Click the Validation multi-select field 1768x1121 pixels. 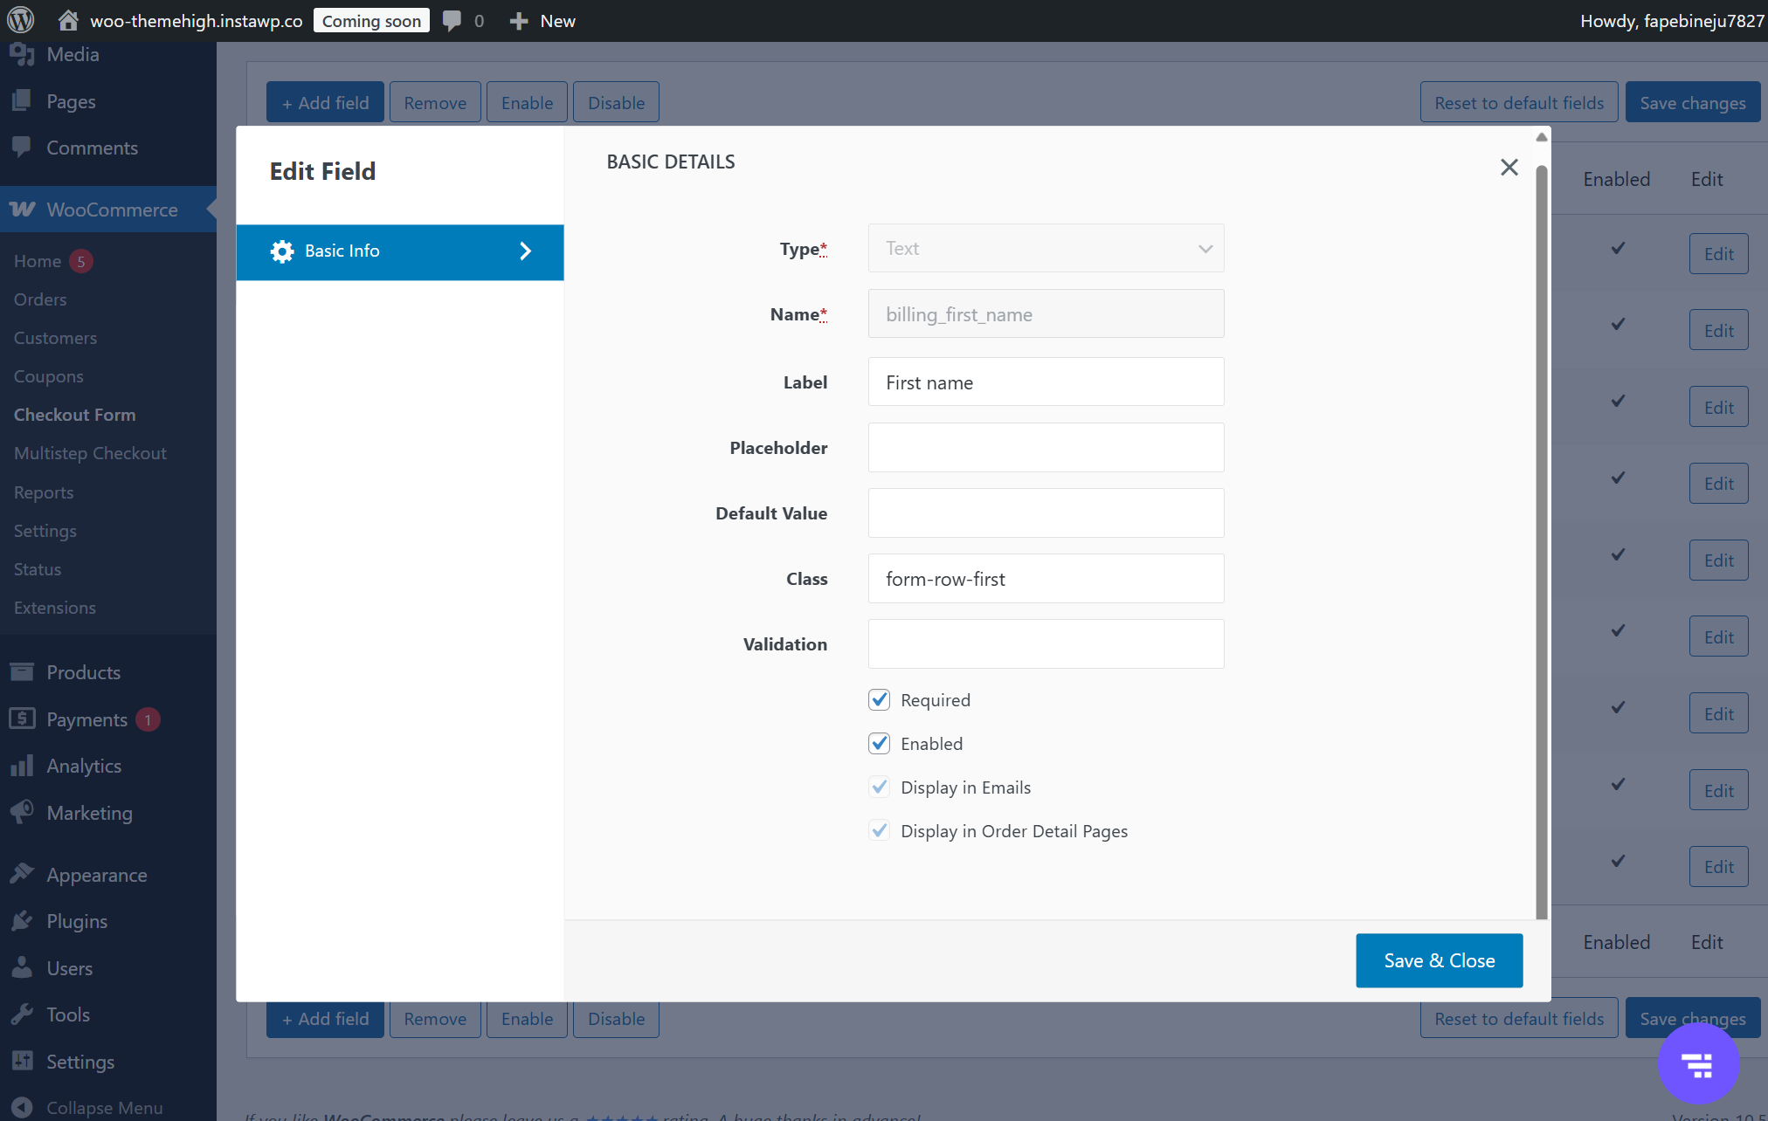point(1046,644)
